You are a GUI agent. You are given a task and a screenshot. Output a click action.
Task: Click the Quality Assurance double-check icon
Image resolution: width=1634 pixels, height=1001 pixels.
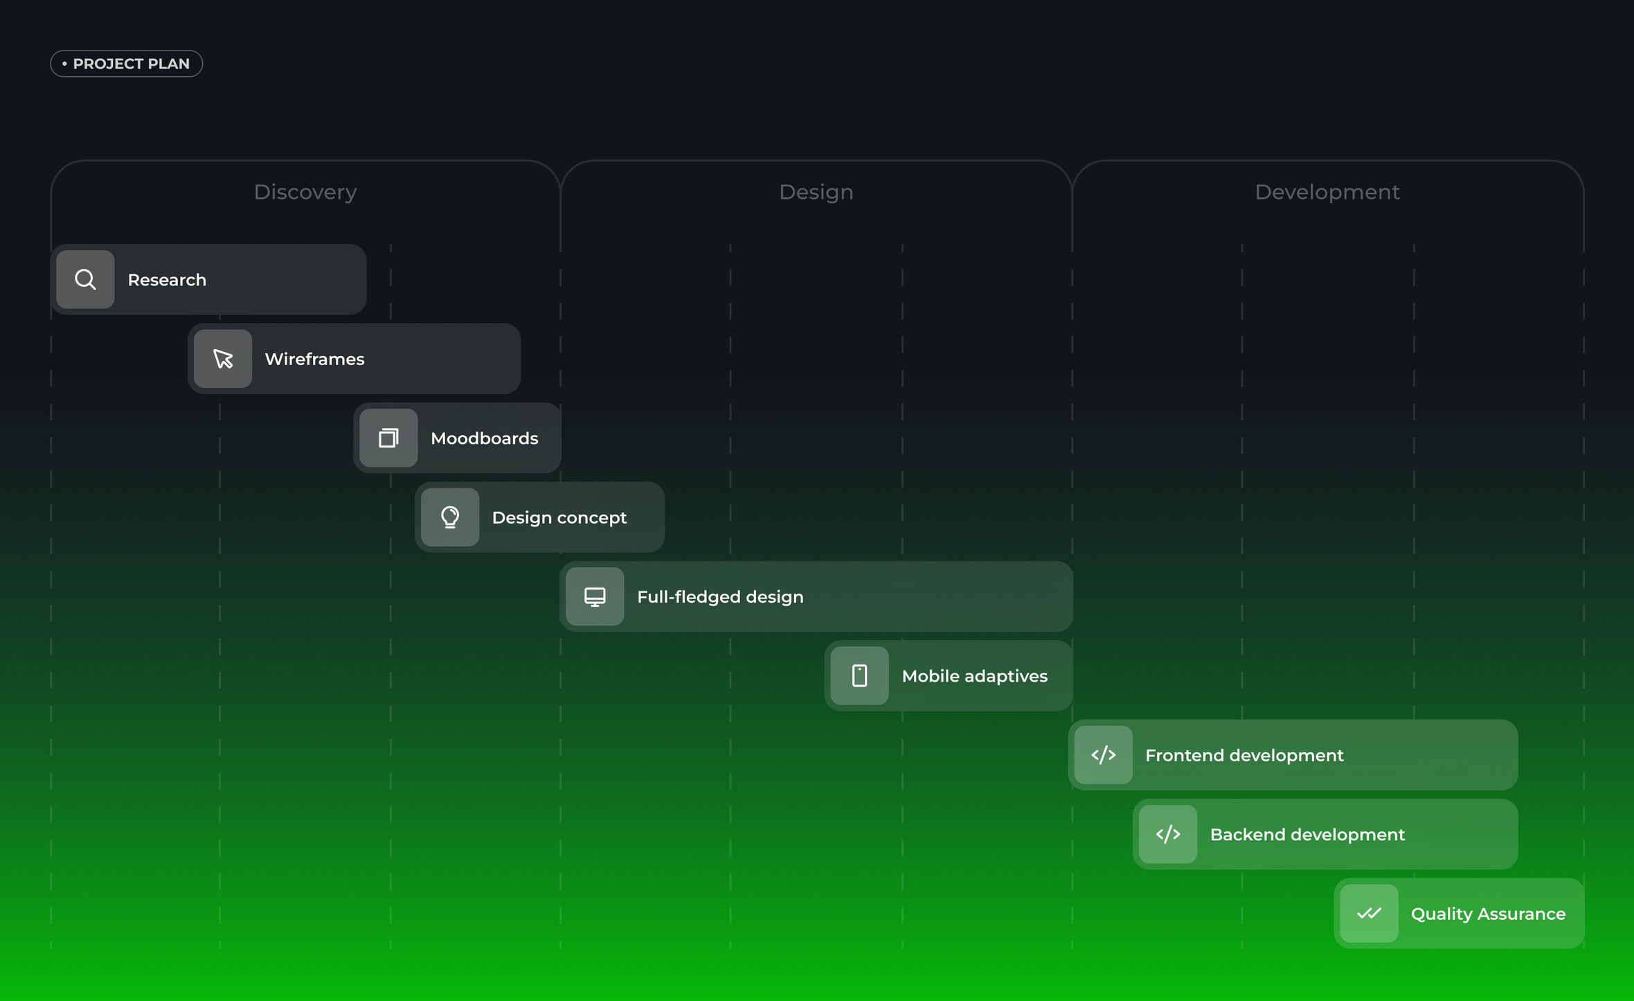pyautogui.click(x=1370, y=914)
